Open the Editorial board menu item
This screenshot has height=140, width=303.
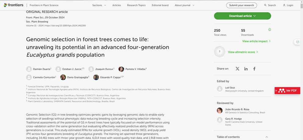pyautogui.click(x=160, y=5)
